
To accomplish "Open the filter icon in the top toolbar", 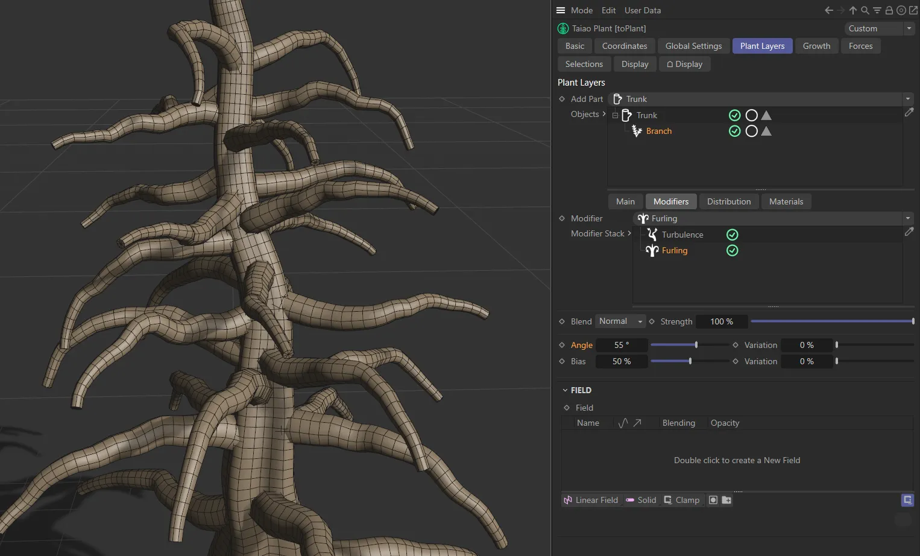I will coord(877,10).
